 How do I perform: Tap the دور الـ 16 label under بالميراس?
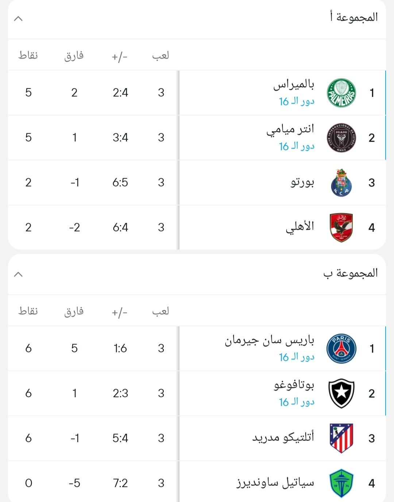297,101
